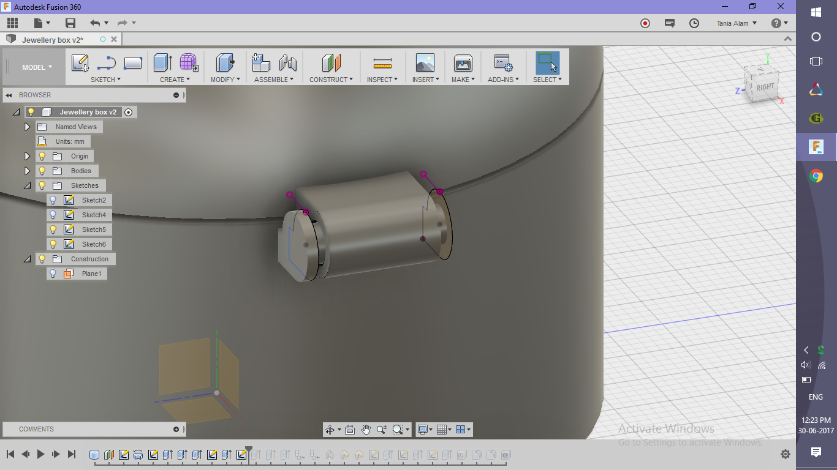Screen dimensions: 837x470
Task: Open the ASSEMBLE menu
Action: click(274, 80)
